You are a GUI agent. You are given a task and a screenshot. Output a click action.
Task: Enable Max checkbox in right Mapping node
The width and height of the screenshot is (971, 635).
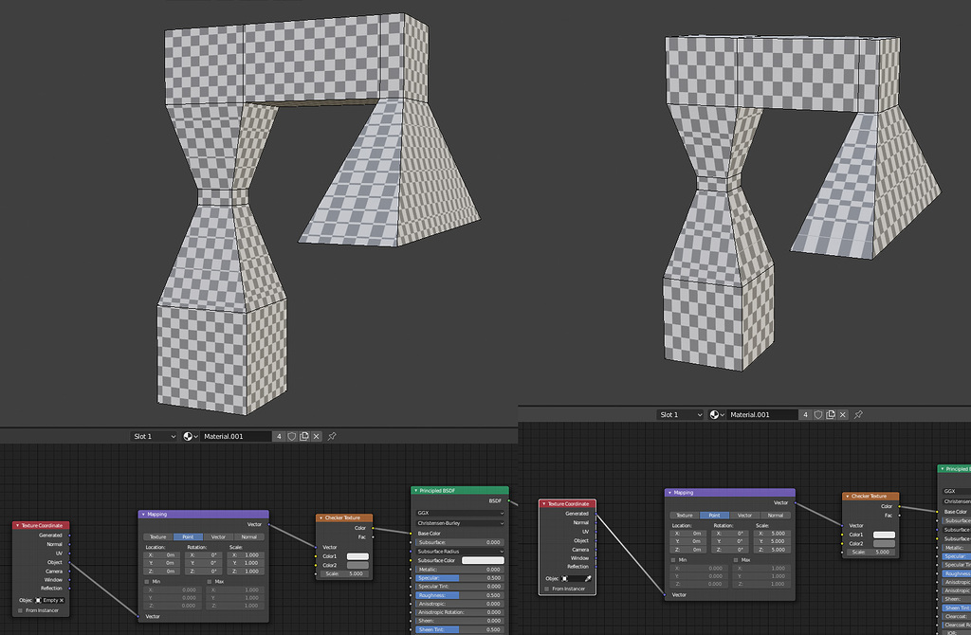coord(736,560)
